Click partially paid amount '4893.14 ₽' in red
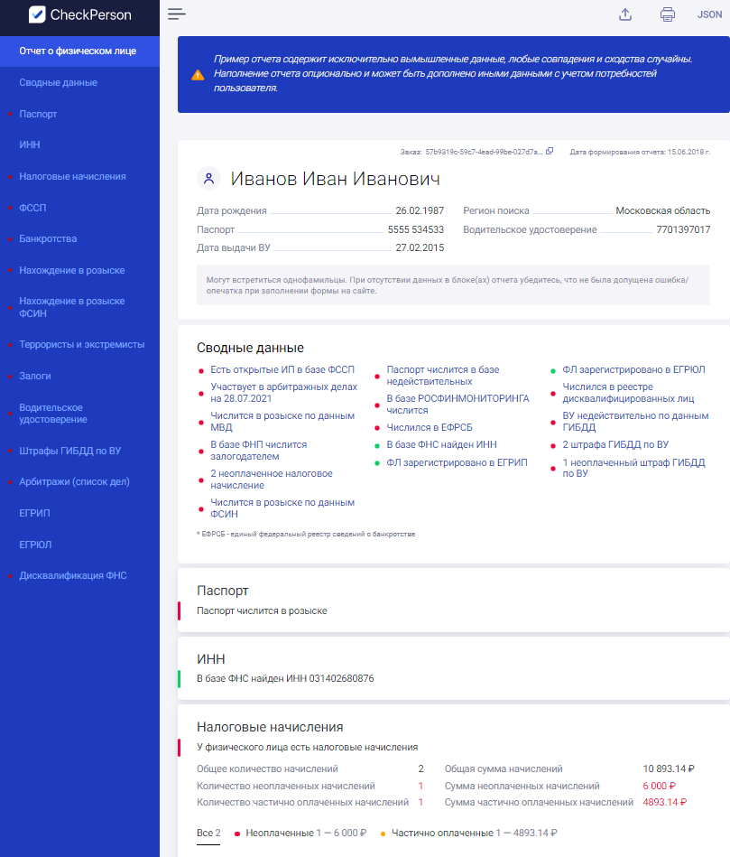 (664, 802)
